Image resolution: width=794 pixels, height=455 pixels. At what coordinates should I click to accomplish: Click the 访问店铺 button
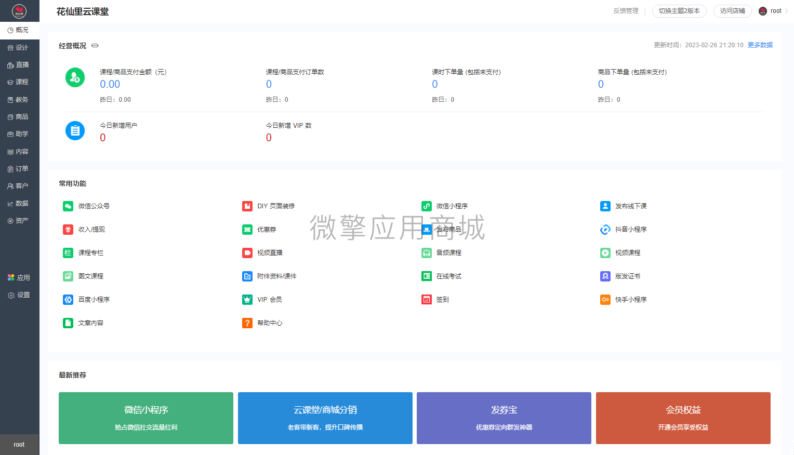[x=733, y=11]
